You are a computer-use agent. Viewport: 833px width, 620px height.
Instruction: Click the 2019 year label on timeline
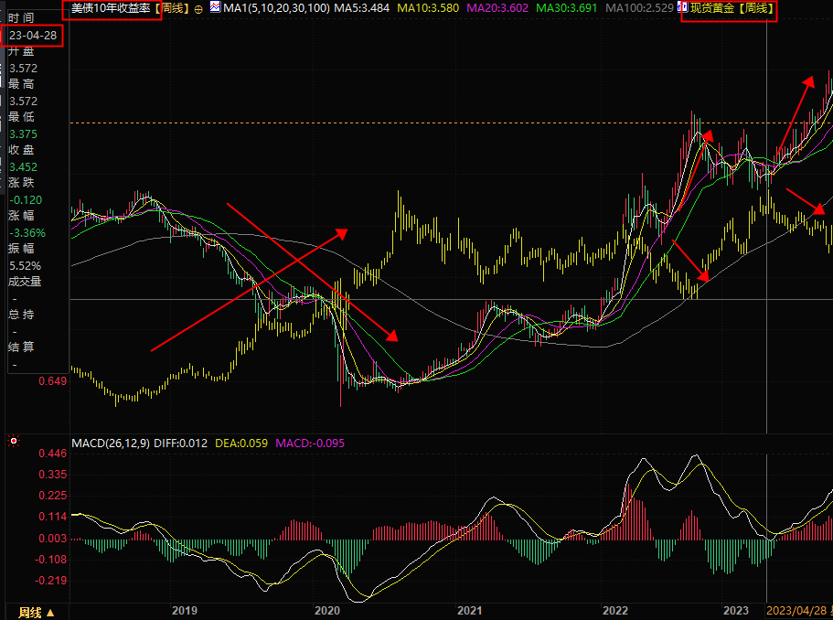185,610
